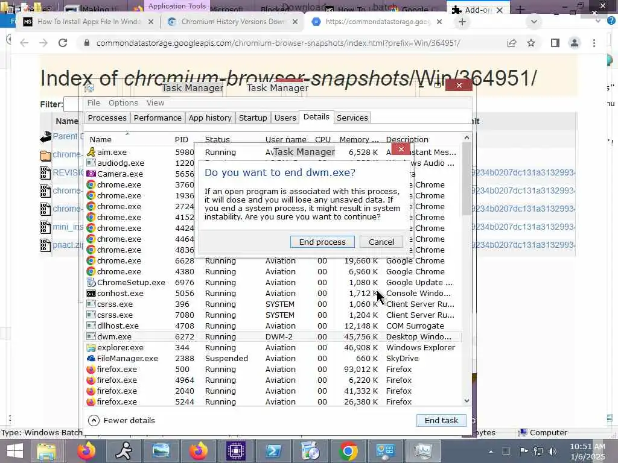Image resolution: width=618 pixels, height=463 pixels.
Task: Open the File menu in Task Manager
Action: (94, 102)
